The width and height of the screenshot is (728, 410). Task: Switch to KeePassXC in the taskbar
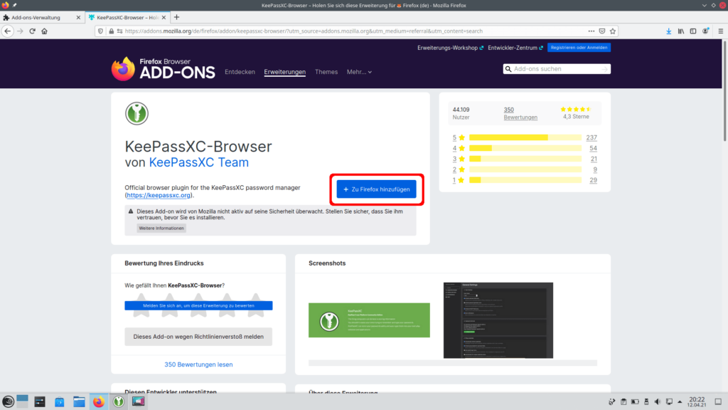point(119,401)
